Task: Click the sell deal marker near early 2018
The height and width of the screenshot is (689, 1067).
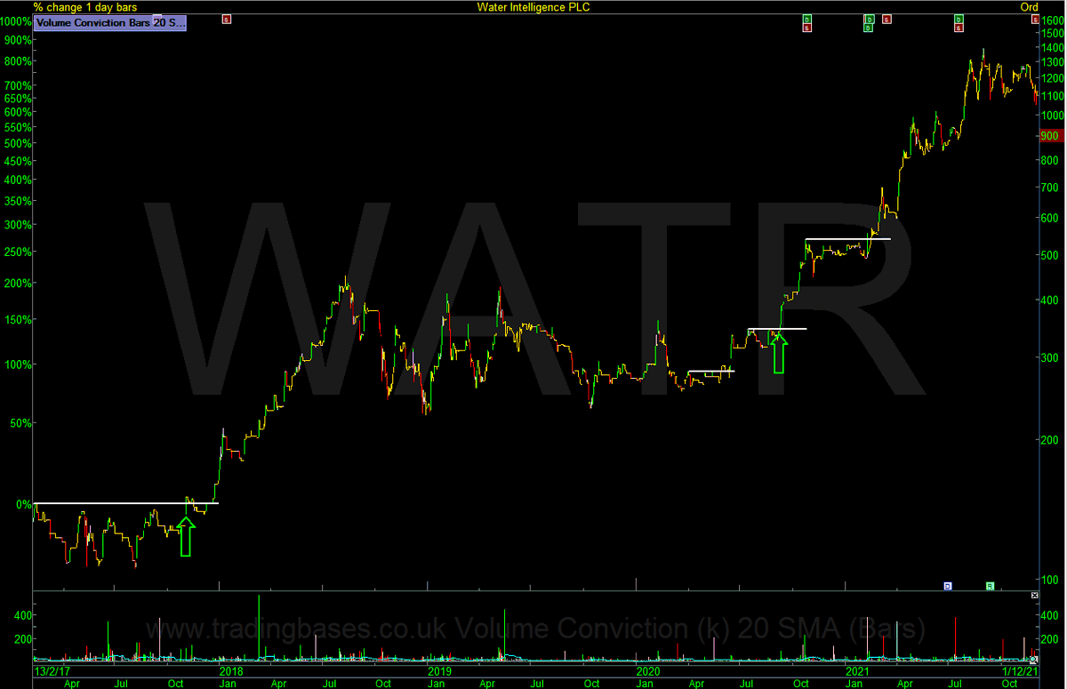Action: [x=226, y=19]
